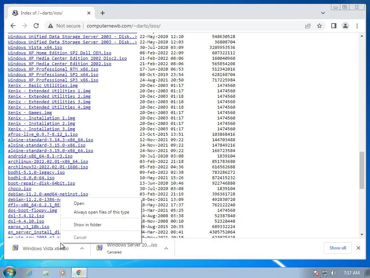
Task: Click date 23-Oct-2015 13:51
Action: (162, 134)
